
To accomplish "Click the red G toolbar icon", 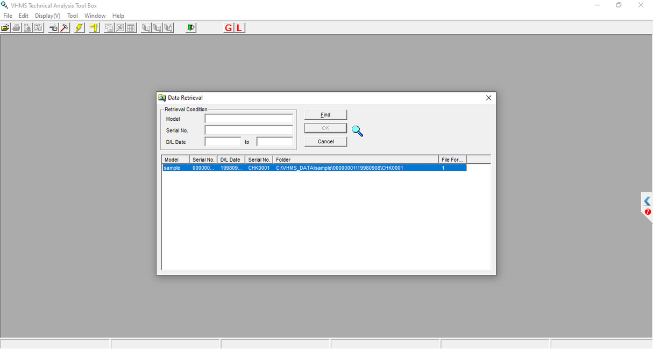I will [228, 27].
